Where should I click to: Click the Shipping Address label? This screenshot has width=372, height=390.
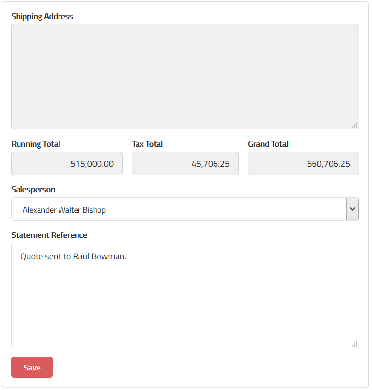42,17
